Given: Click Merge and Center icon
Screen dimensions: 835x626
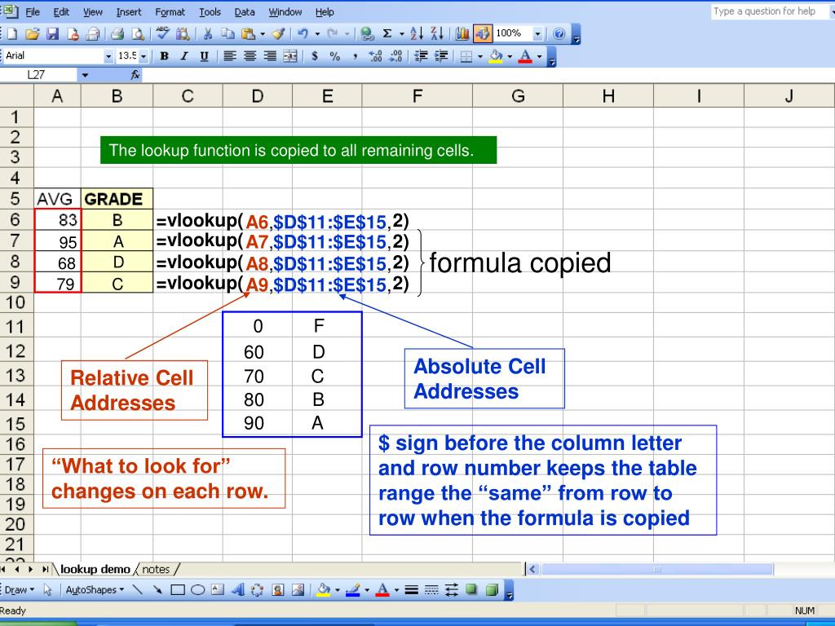Looking at the screenshot, I should [290, 56].
